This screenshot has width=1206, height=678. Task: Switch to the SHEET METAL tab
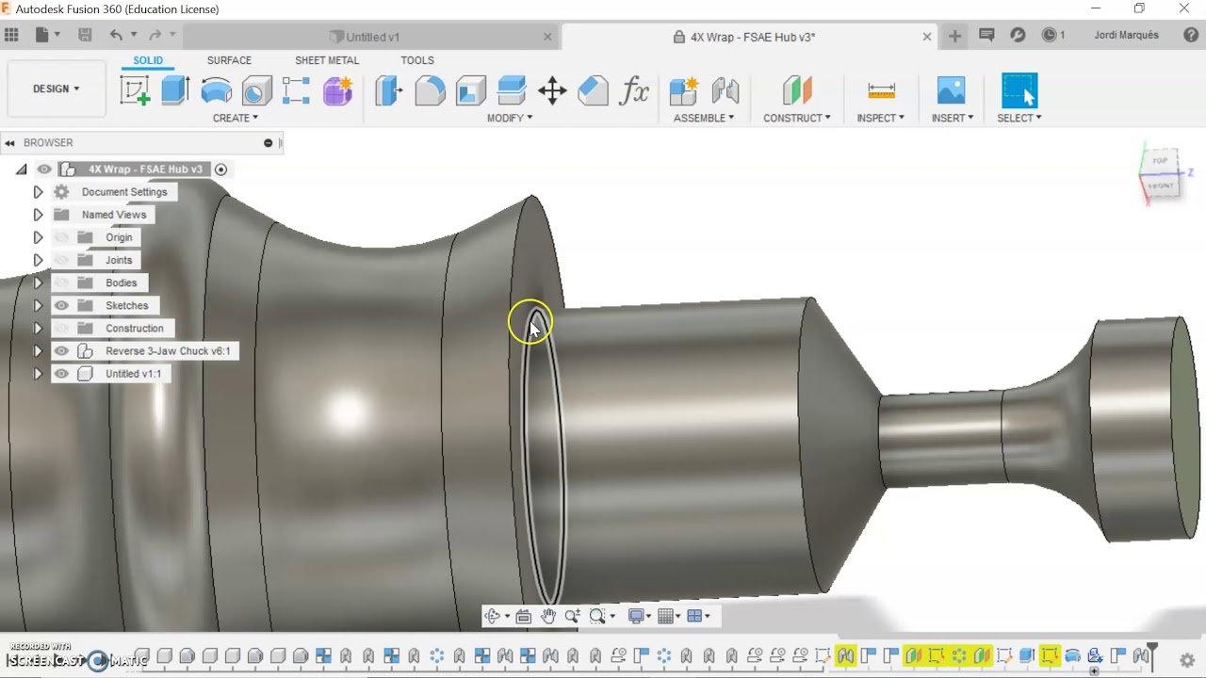[327, 60]
